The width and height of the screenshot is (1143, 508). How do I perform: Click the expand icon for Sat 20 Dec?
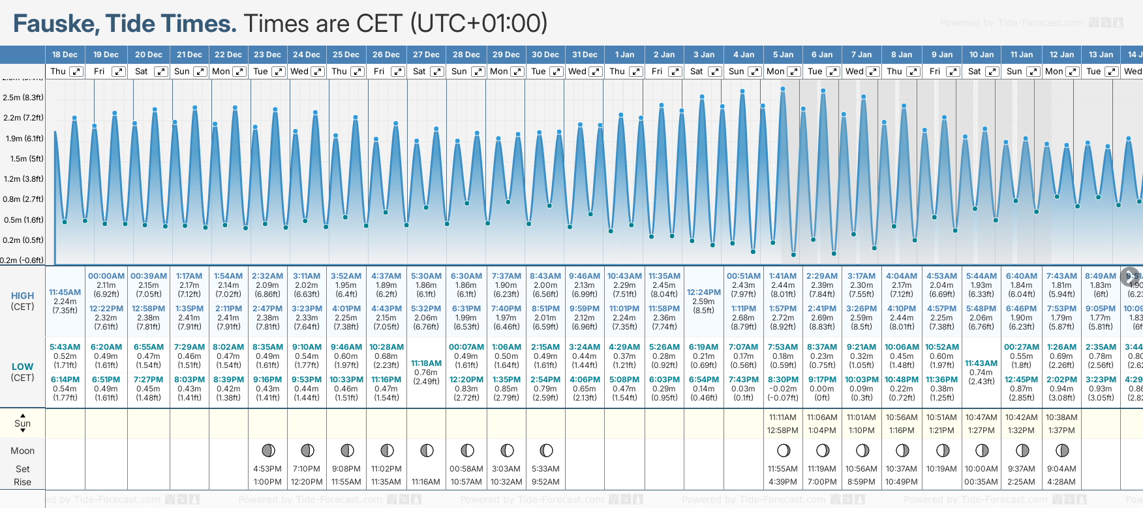click(x=160, y=72)
